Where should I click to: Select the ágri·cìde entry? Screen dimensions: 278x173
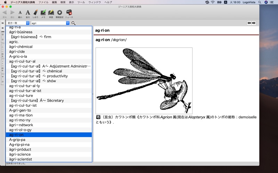click(x=49, y=52)
